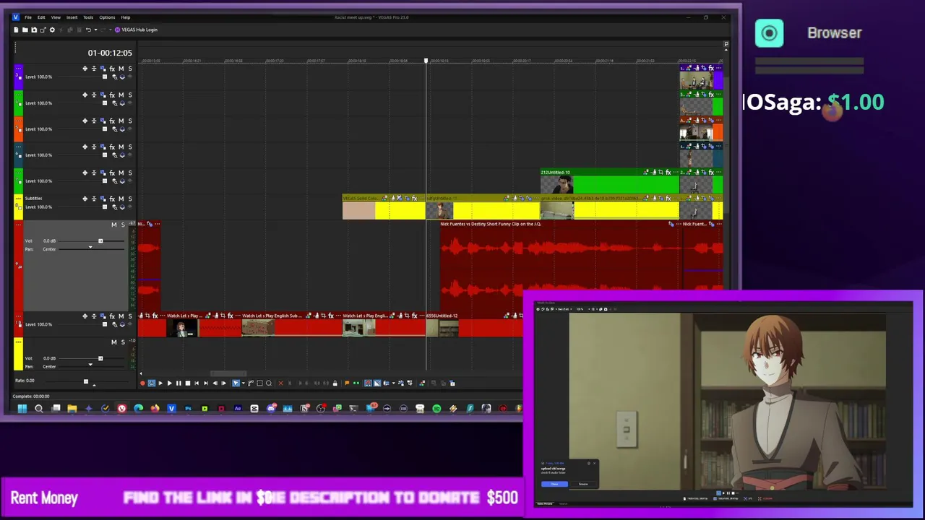Mute the dark teal video track
The image size is (925, 520).
[x=121, y=147]
